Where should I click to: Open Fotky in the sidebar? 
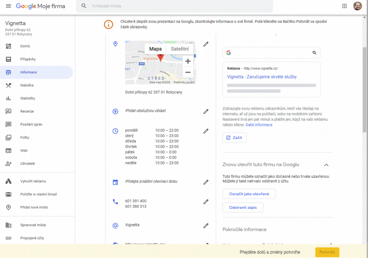(x=36, y=138)
